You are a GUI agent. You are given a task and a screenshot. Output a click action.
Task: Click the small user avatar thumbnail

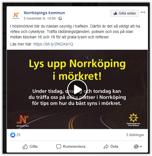[136, 147]
